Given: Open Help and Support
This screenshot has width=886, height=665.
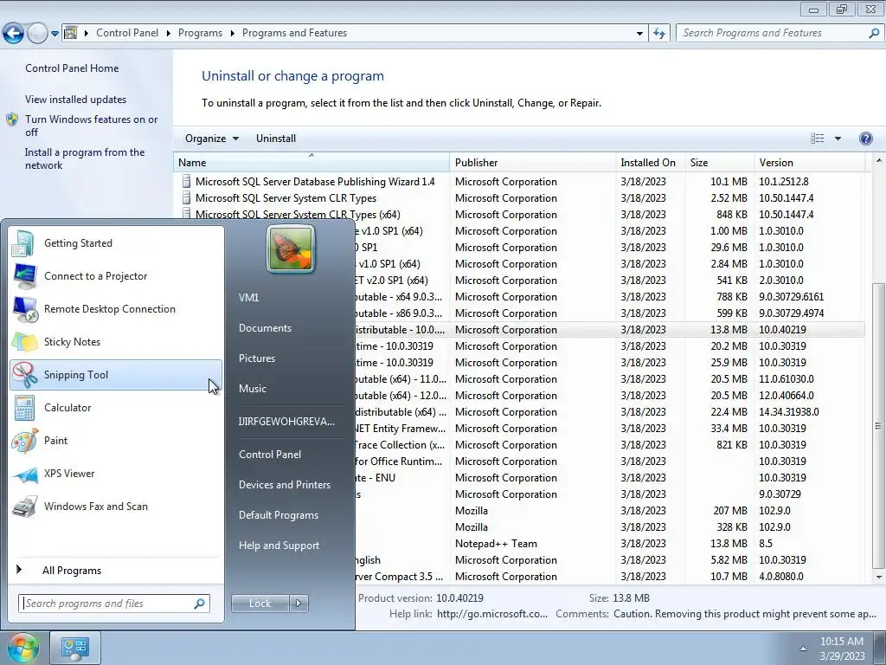Looking at the screenshot, I should tap(279, 546).
